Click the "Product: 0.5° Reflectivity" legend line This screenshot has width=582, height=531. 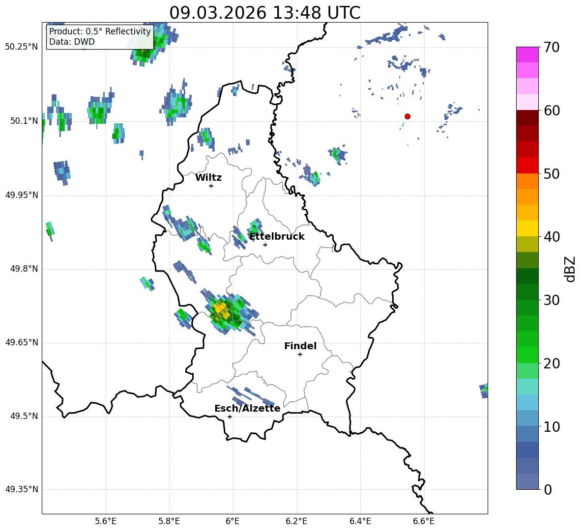(100, 31)
